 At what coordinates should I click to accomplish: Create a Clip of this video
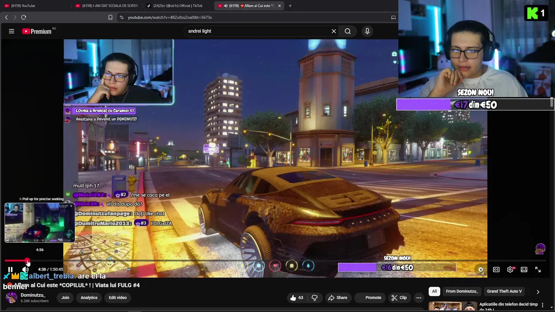(x=399, y=298)
